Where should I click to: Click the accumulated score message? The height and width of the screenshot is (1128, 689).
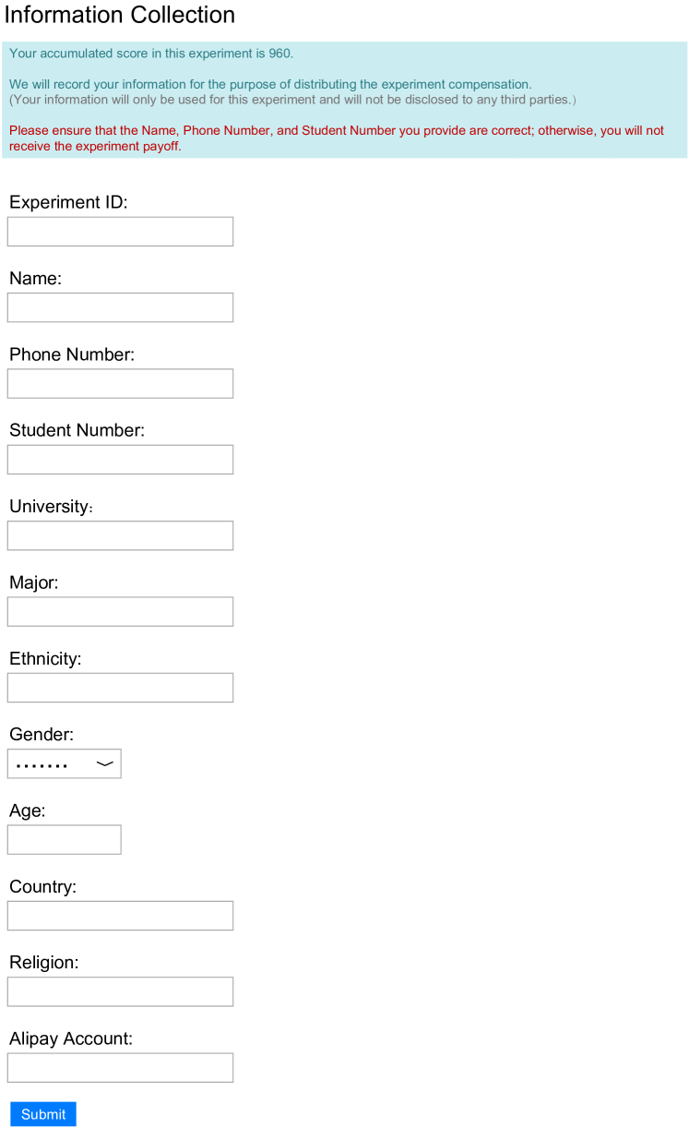click(151, 54)
